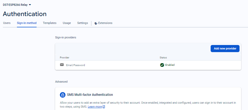Expand the project selector dropdown arrow
This screenshot has width=248, height=110.
point(30,5)
